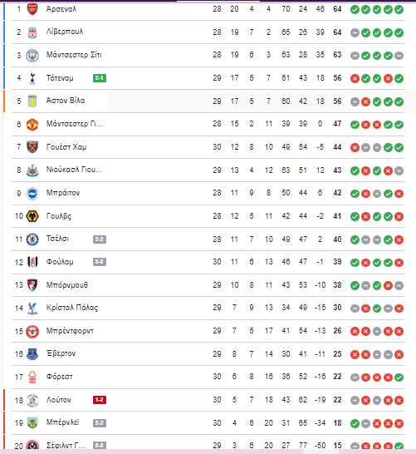The width and height of the screenshot is (416, 454).
Task: Click the Brentford club crest
Action: click(x=32, y=331)
